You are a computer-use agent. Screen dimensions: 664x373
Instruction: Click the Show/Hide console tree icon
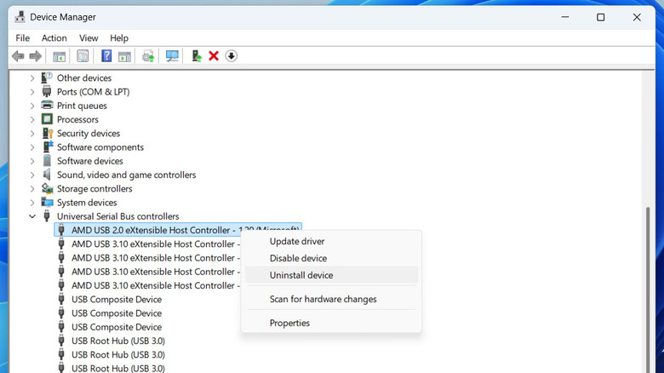point(60,56)
